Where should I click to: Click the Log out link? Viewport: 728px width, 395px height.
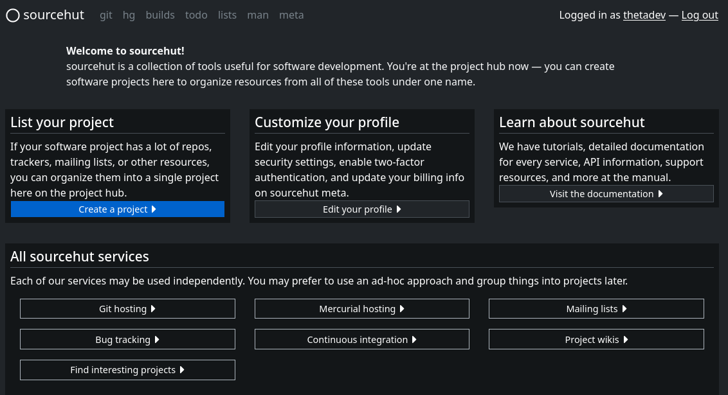click(x=700, y=15)
